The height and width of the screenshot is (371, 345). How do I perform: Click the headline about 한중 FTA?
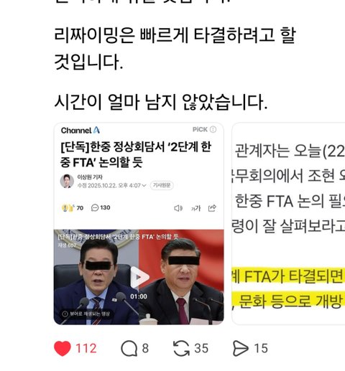click(136, 154)
